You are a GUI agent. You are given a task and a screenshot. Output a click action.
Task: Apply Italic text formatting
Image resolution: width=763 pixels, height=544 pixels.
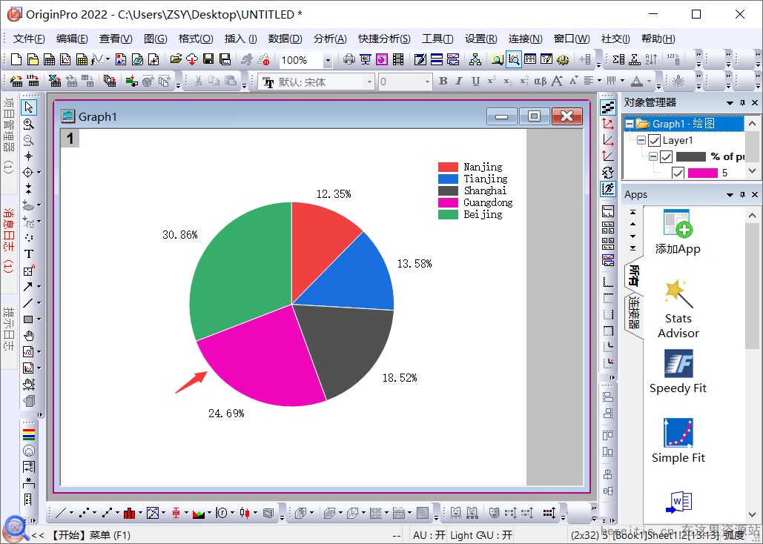(x=459, y=82)
